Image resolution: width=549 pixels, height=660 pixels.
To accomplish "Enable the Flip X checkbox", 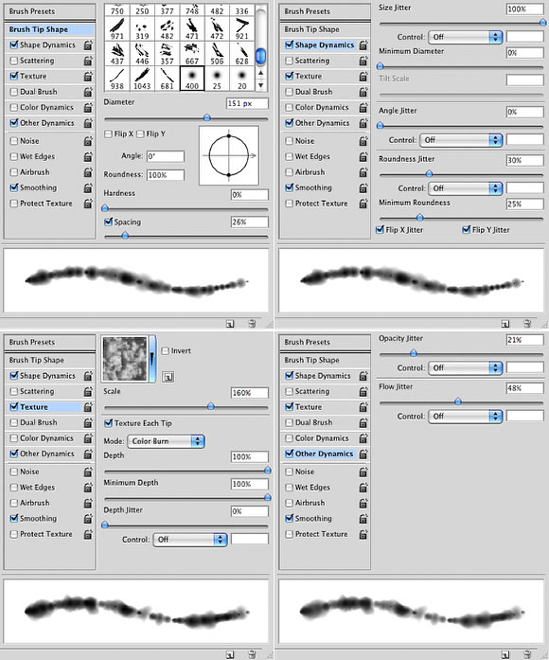I will click(x=109, y=134).
